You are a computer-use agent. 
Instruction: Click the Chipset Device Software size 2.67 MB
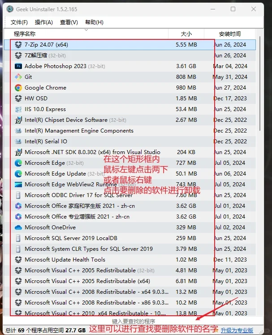click(186, 120)
